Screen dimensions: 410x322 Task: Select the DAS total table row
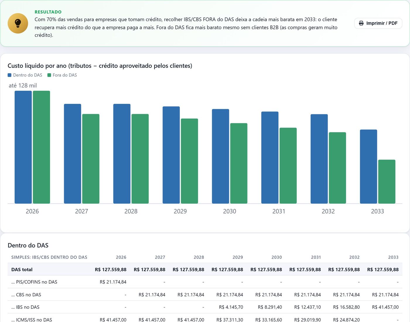205,269
